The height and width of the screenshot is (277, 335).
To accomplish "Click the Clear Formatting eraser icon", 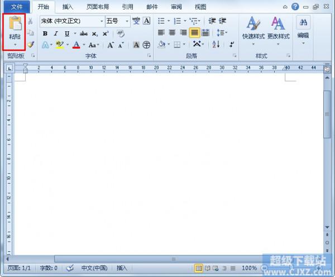I will coord(121,34).
